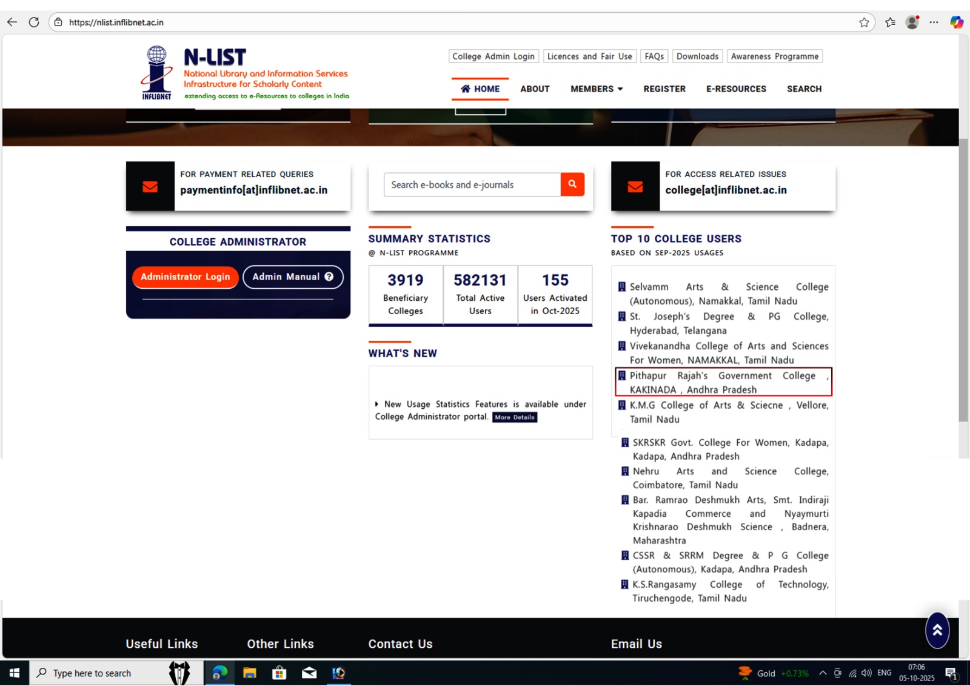Viewport: 970px width, 686px height.
Task: Click the orange search magnifier button
Action: pyautogui.click(x=572, y=184)
